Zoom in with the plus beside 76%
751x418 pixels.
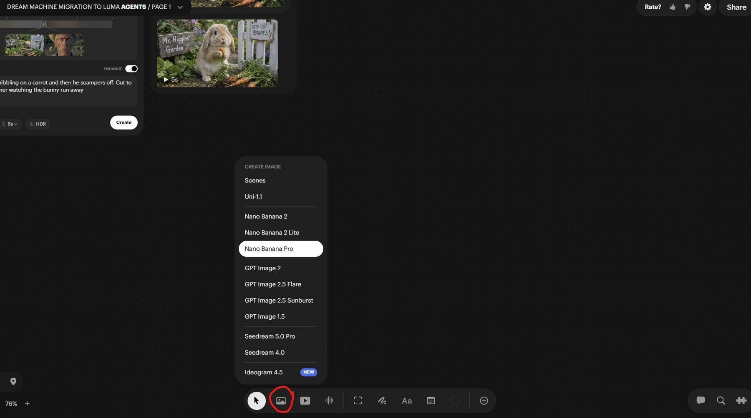(x=27, y=403)
